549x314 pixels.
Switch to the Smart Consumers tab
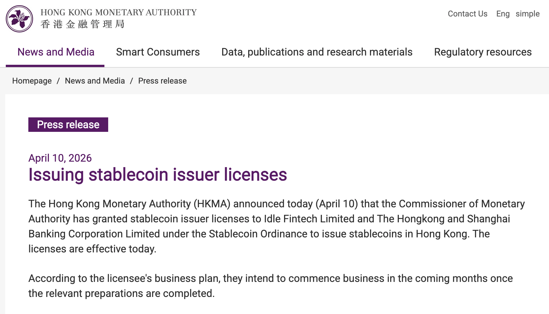(158, 52)
